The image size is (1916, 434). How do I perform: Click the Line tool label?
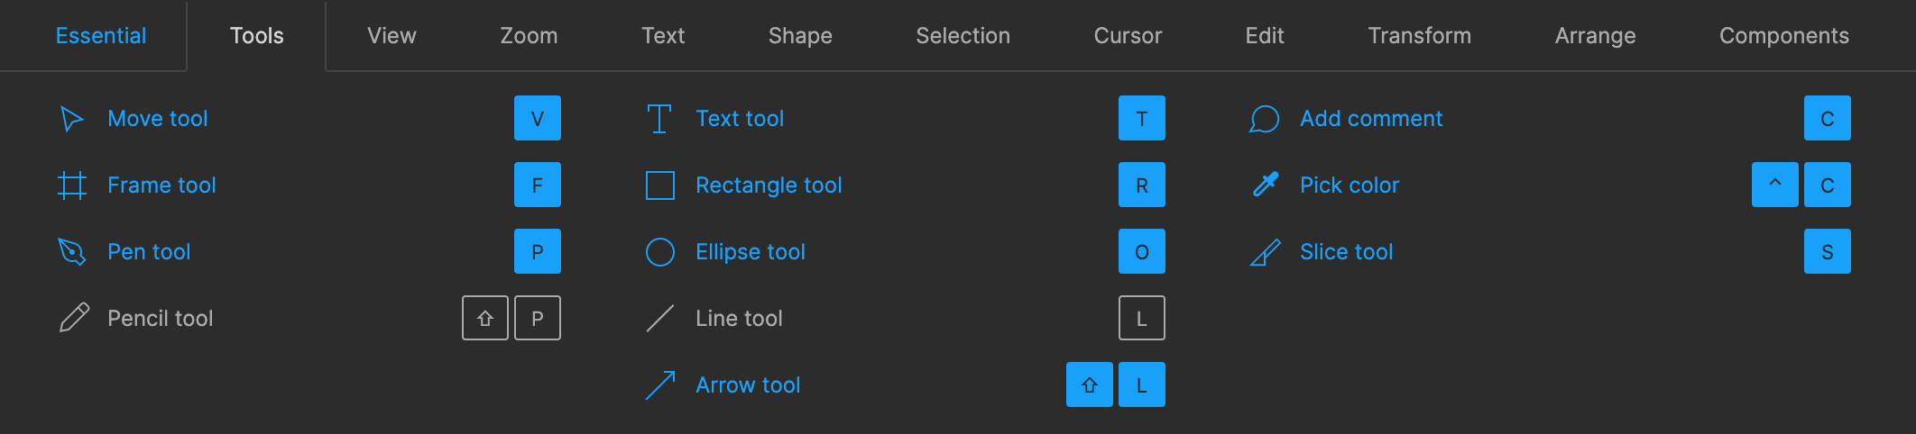[x=739, y=319]
